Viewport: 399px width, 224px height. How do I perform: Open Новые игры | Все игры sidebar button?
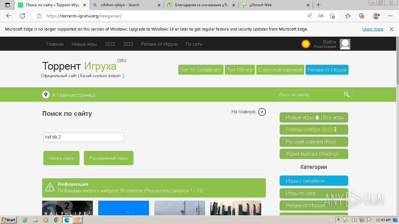pos(314,117)
